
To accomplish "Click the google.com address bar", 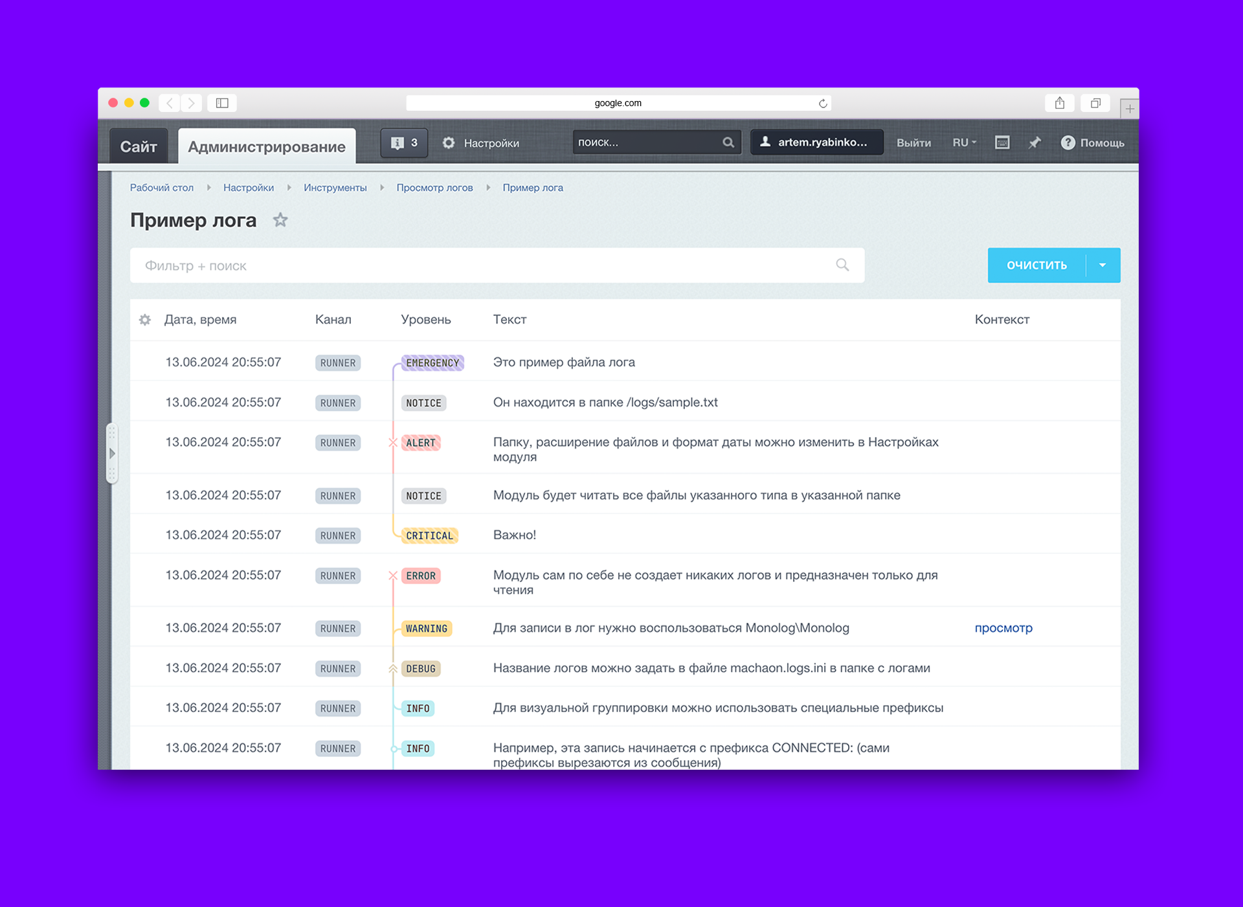I will [x=618, y=103].
